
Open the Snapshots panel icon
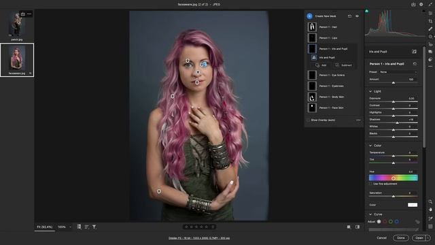tap(430, 52)
